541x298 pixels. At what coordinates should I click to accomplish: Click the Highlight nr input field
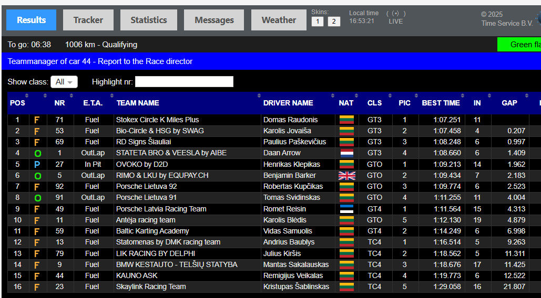[x=184, y=82]
